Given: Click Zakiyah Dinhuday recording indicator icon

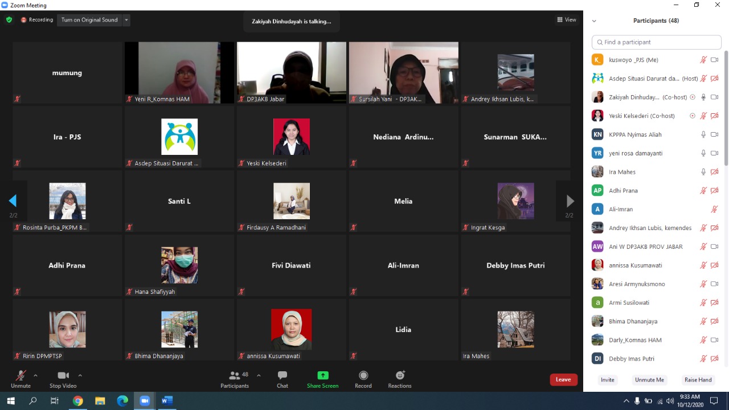Looking at the screenshot, I should (x=693, y=97).
